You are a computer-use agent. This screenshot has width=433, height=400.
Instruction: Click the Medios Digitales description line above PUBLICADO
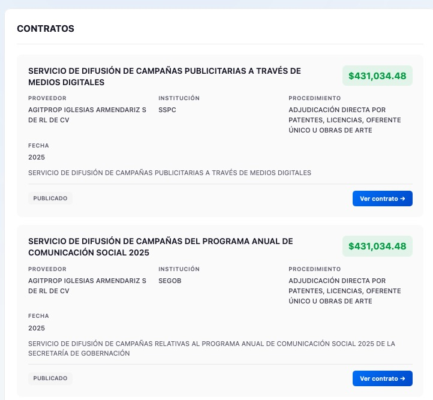170,173
